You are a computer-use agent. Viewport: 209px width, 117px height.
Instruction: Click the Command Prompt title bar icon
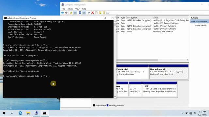coord(5,18)
